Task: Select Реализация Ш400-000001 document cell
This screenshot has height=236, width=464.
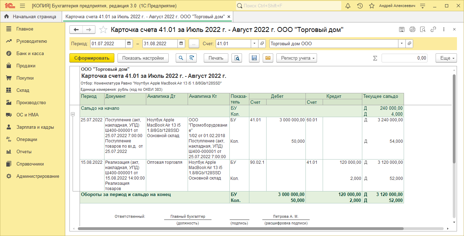Action: point(125,175)
